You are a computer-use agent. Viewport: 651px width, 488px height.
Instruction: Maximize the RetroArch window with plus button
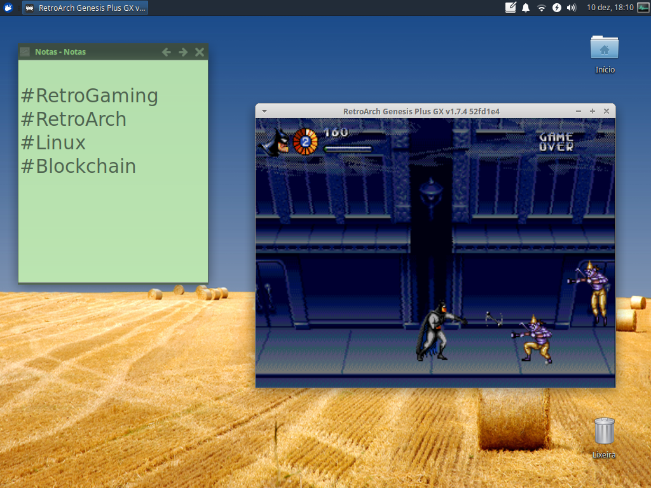click(x=593, y=111)
